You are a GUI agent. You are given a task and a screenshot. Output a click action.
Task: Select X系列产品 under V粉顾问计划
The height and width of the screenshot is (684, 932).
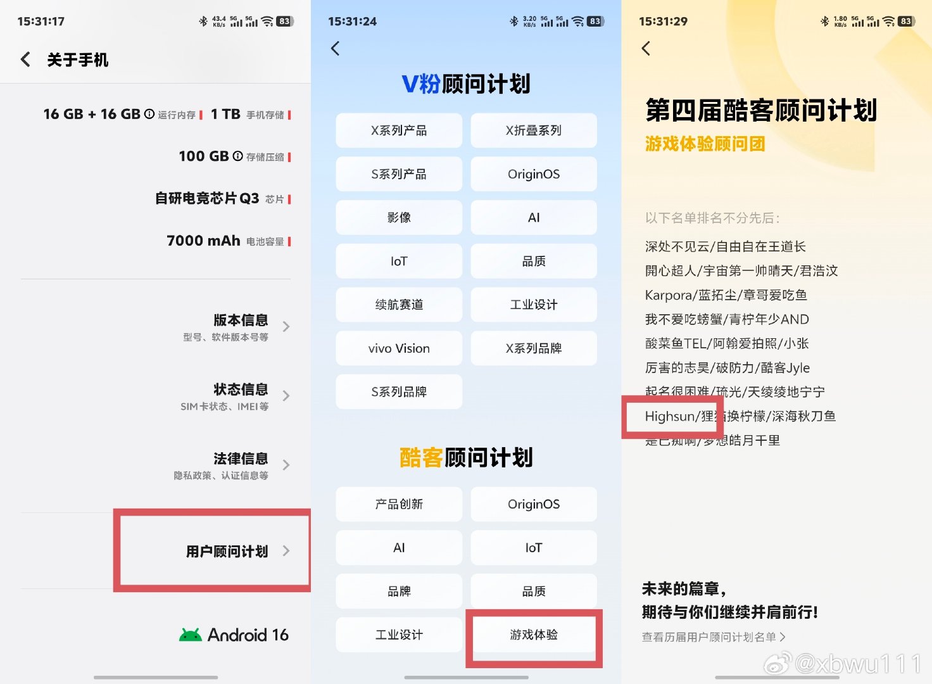(x=399, y=130)
